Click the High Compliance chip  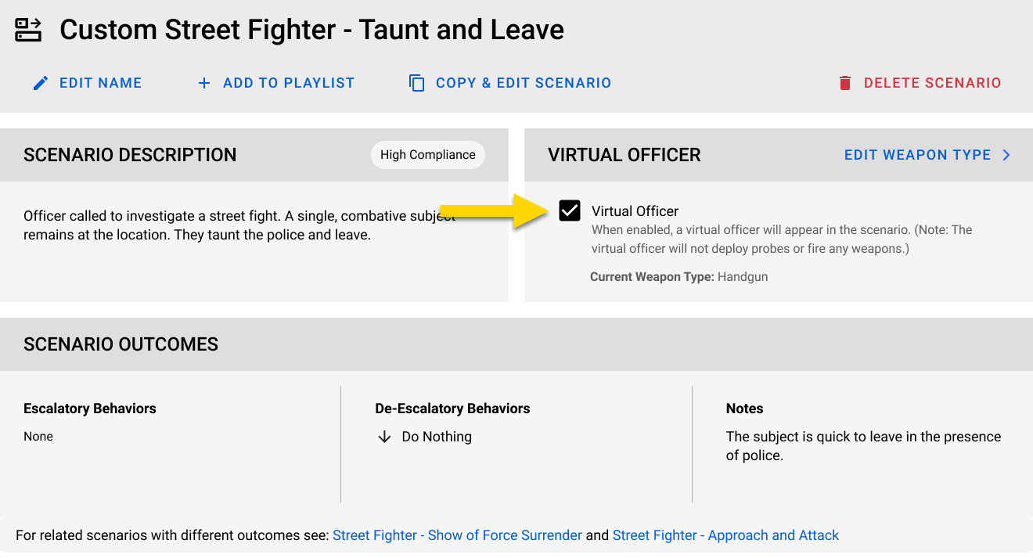click(427, 155)
